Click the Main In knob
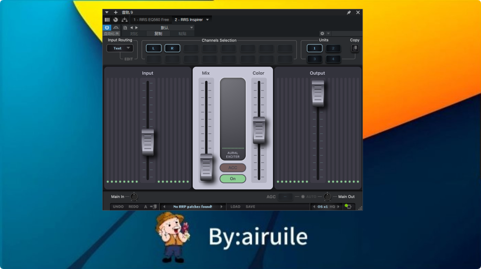 (x=134, y=197)
